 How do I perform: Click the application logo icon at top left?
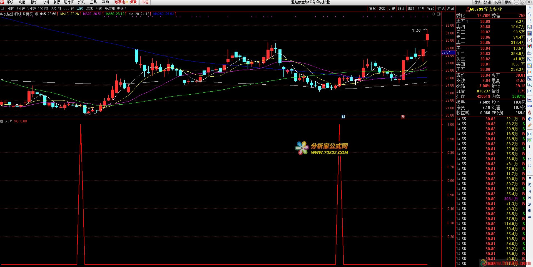point(3,2)
